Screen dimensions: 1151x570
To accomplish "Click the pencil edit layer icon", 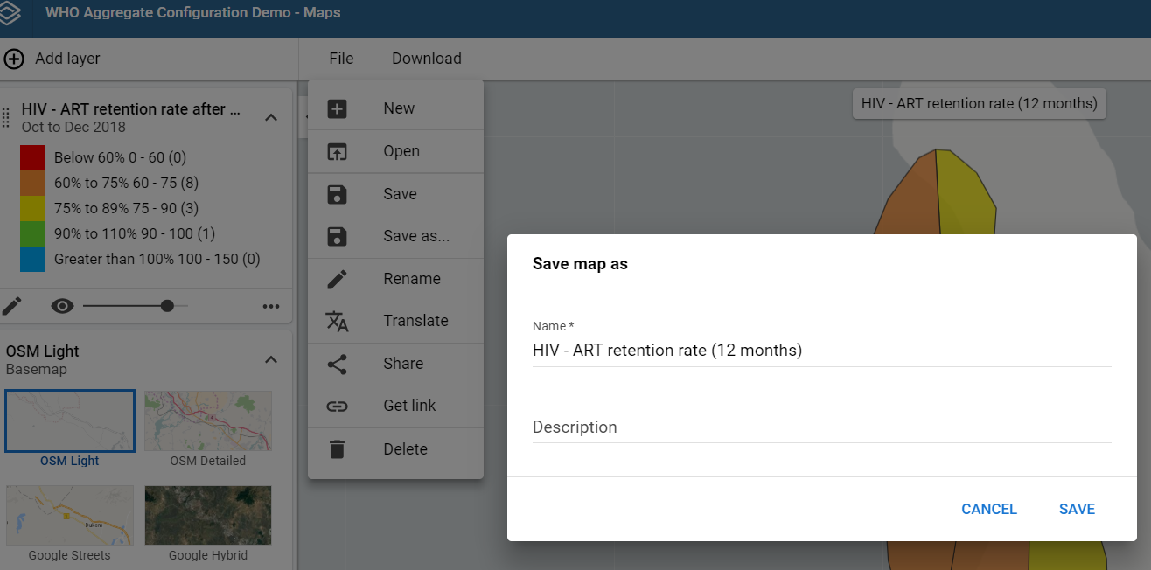I will [x=12, y=306].
